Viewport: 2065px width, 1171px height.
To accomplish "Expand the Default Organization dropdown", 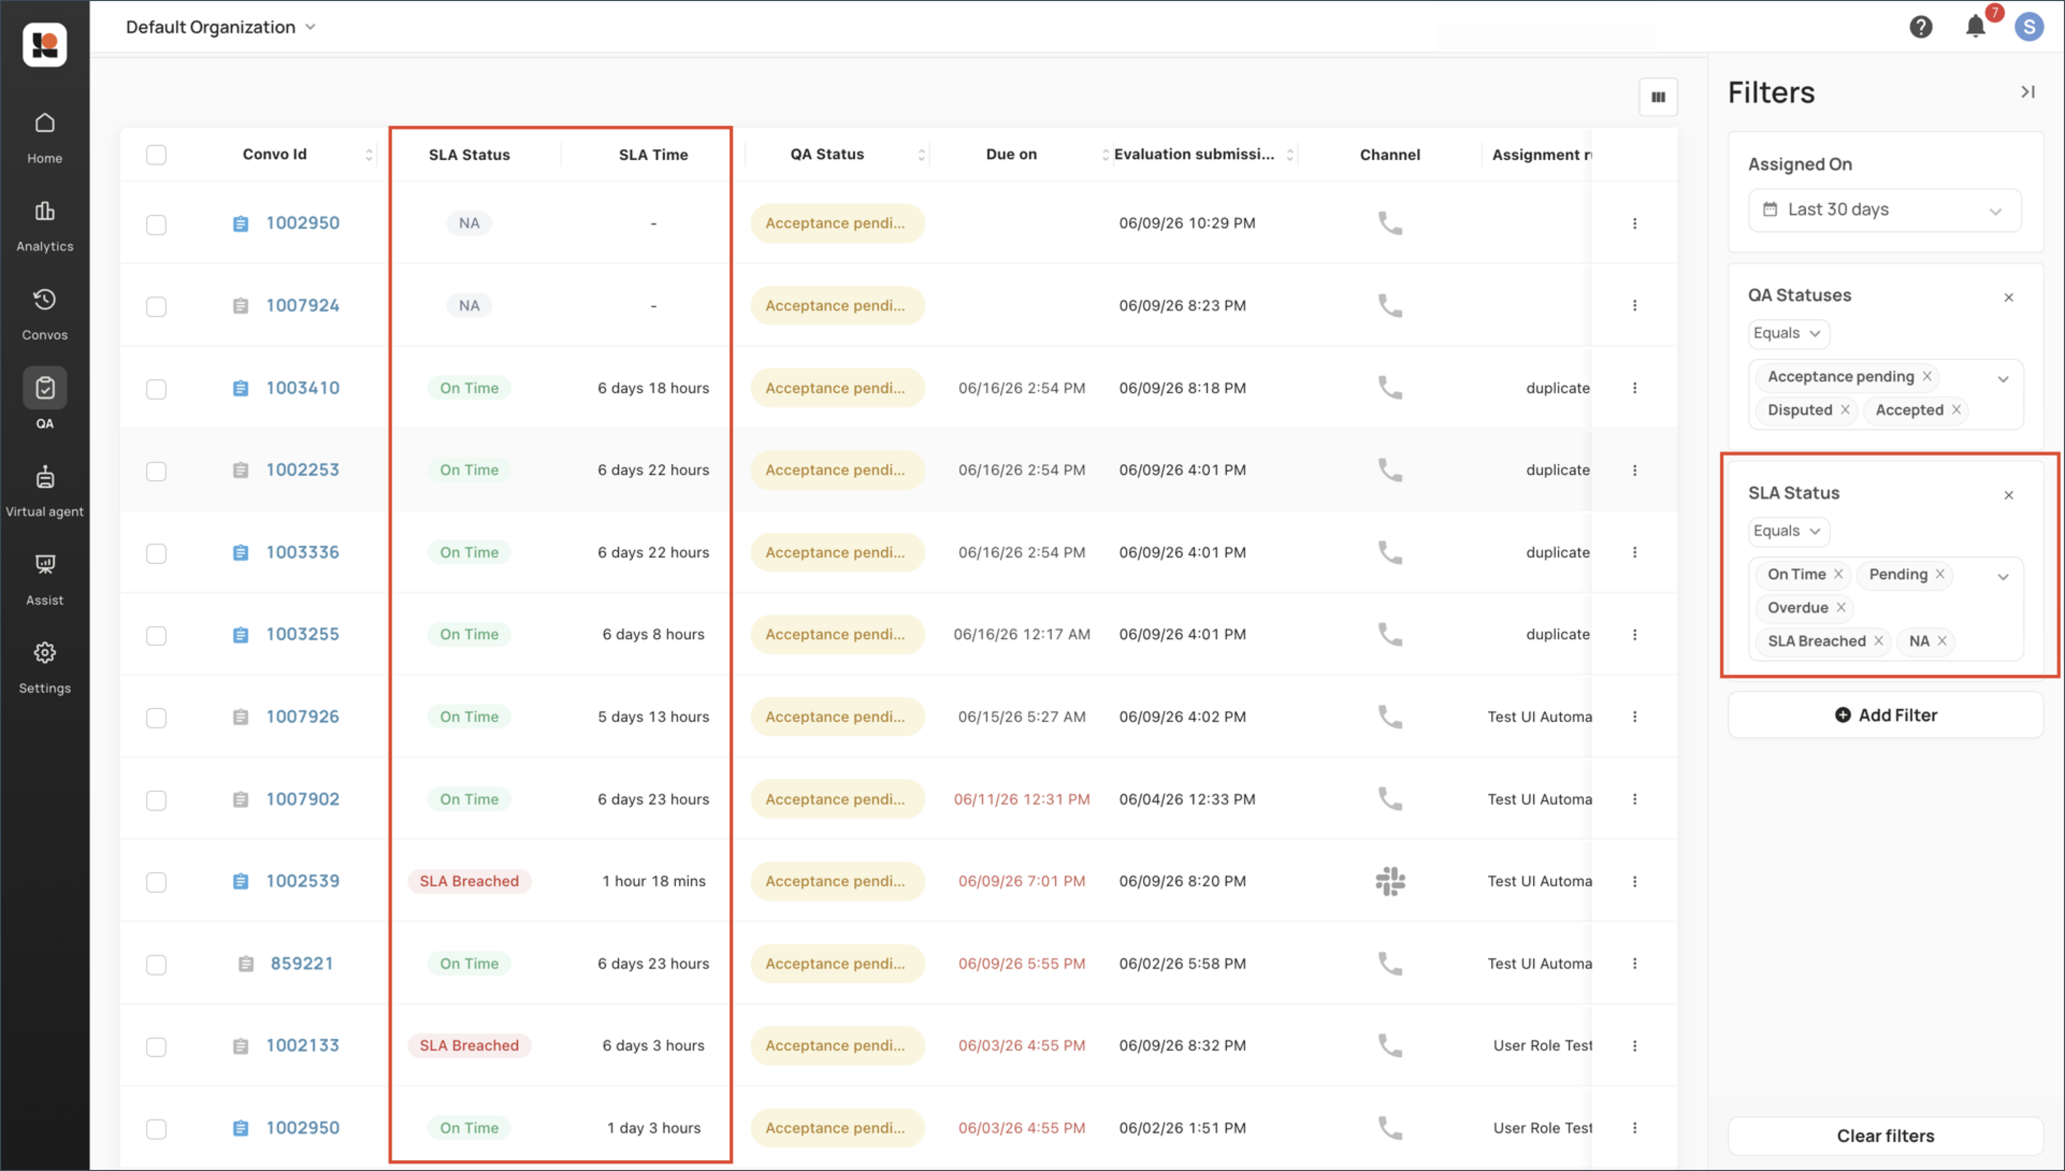I will (x=220, y=27).
